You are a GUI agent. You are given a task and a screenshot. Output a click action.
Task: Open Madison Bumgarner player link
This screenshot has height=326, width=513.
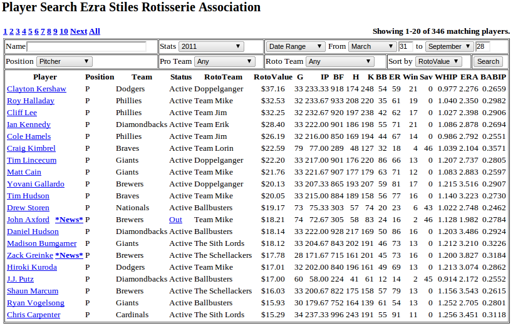coord(42,243)
